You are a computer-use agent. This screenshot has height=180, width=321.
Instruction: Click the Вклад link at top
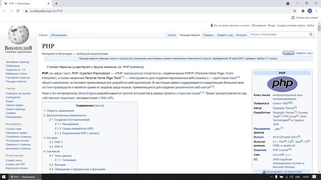(x=271, y=25)
